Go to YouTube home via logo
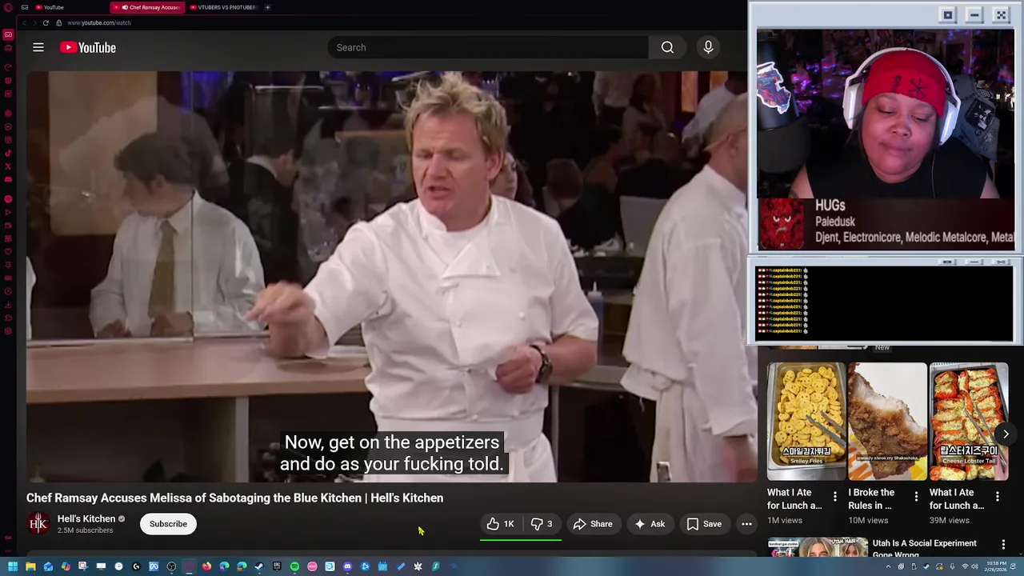Image resolution: width=1024 pixels, height=576 pixels. click(88, 47)
